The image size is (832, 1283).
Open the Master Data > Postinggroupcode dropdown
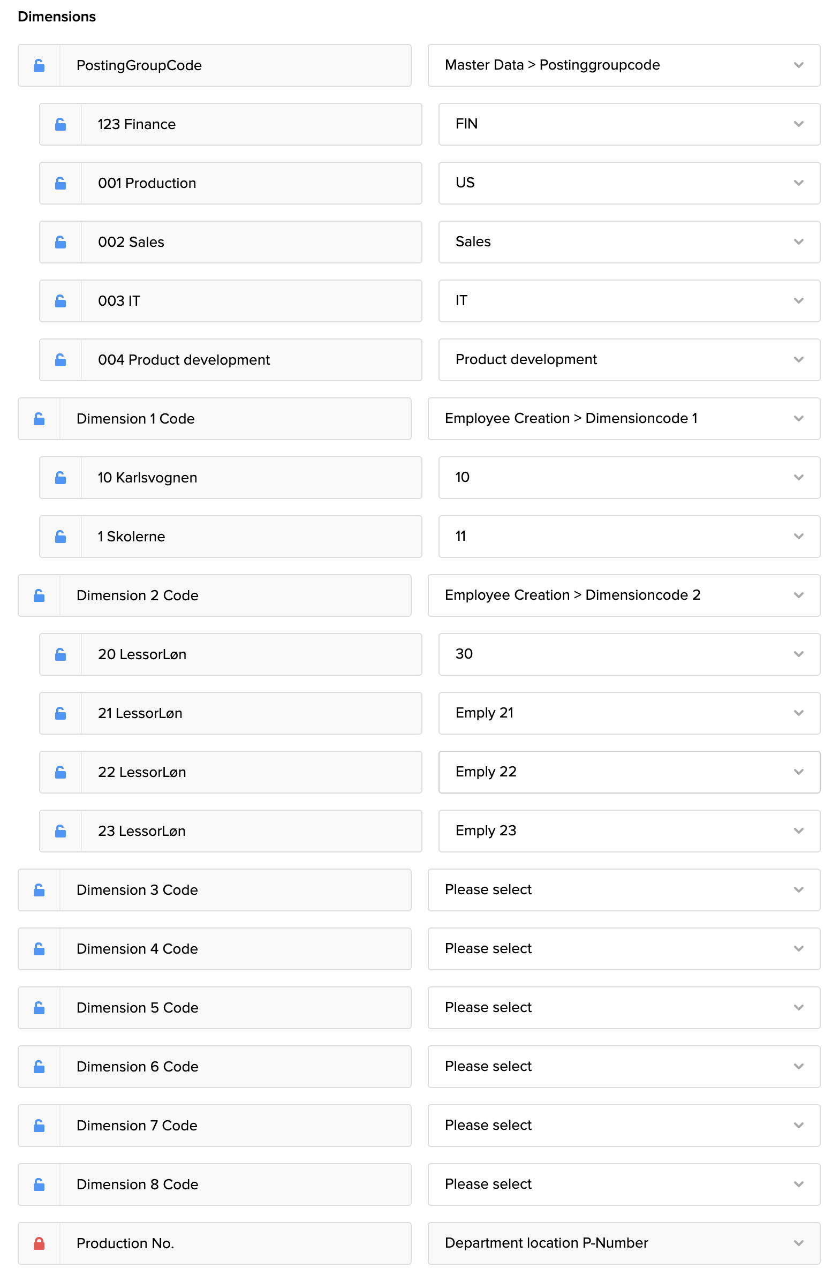[623, 66]
